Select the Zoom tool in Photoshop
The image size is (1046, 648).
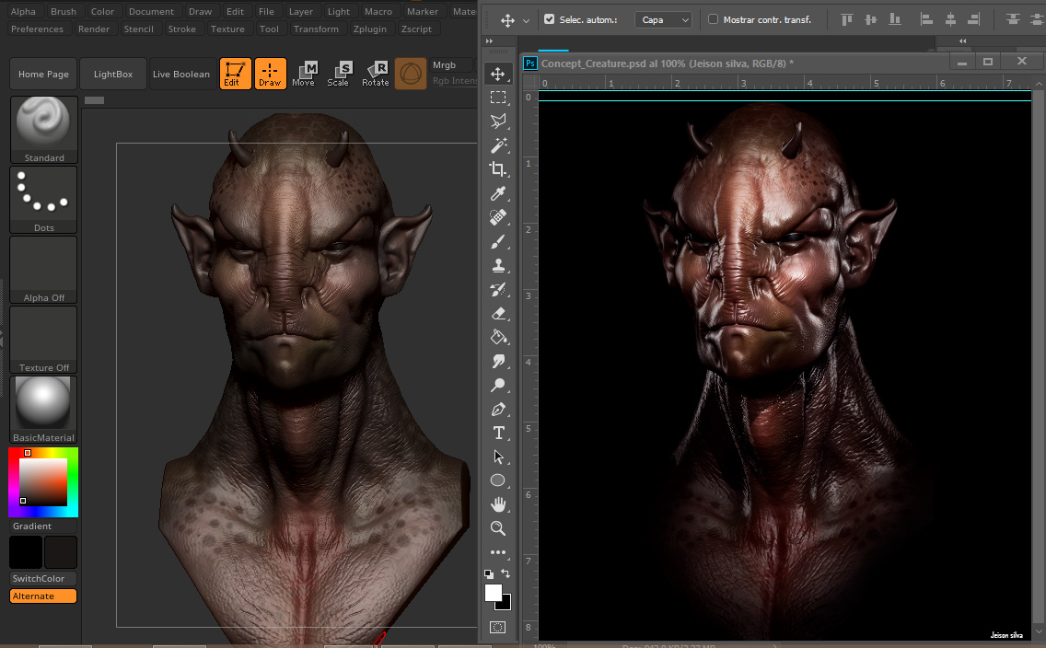[x=497, y=528]
